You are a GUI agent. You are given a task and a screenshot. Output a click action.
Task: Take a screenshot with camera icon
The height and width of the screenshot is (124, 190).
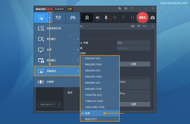coord(153,18)
